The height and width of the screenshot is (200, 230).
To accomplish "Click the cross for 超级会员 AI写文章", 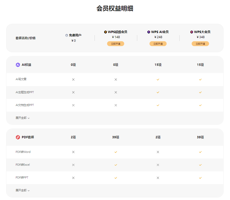I will click(x=116, y=79).
